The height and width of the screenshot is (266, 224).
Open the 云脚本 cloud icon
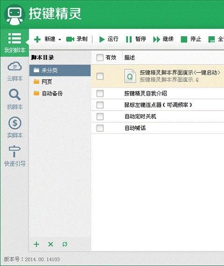click(x=14, y=66)
